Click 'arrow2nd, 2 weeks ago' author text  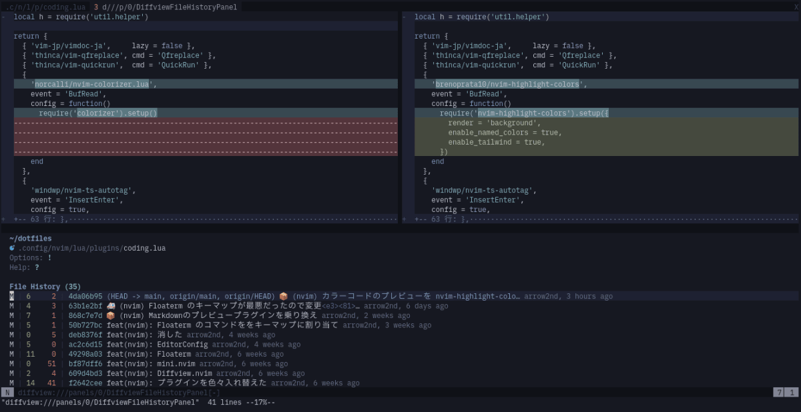tap(366, 315)
